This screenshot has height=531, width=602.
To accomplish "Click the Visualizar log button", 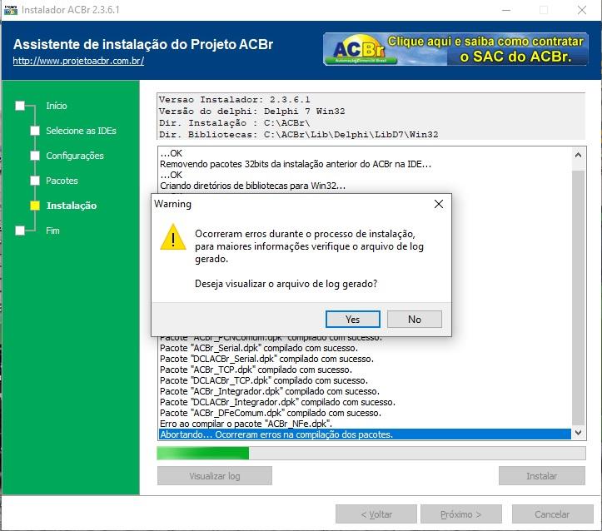I will (214, 476).
